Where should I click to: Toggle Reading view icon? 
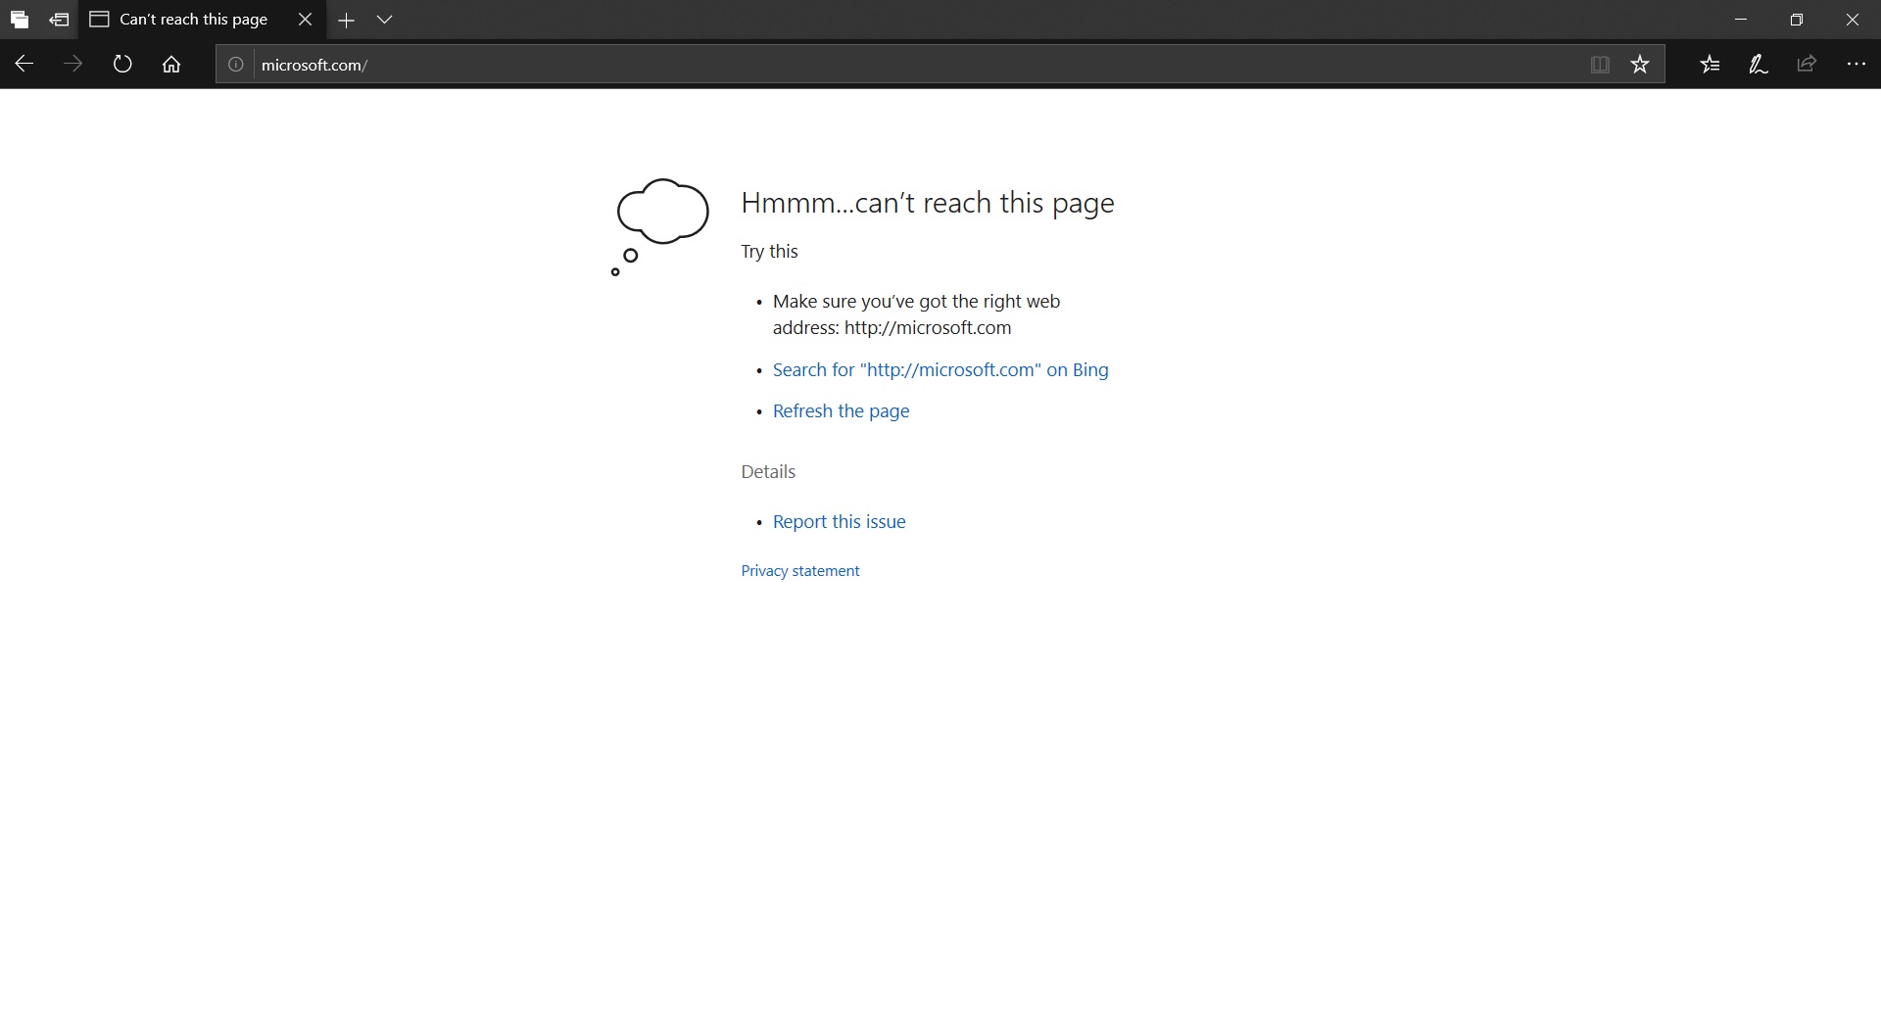coord(1600,65)
